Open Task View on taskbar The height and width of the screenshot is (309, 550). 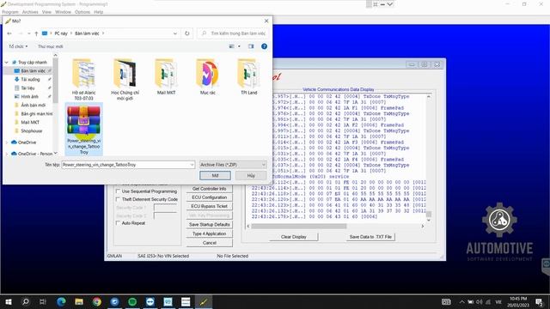pyautogui.click(x=43, y=301)
